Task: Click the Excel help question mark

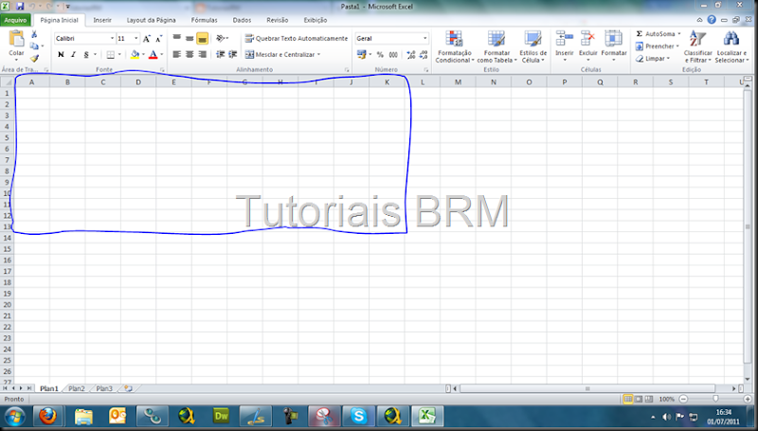Action: click(x=712, y=20)
